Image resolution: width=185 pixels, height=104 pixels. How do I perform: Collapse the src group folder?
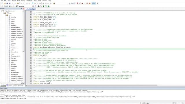(5, 15)
